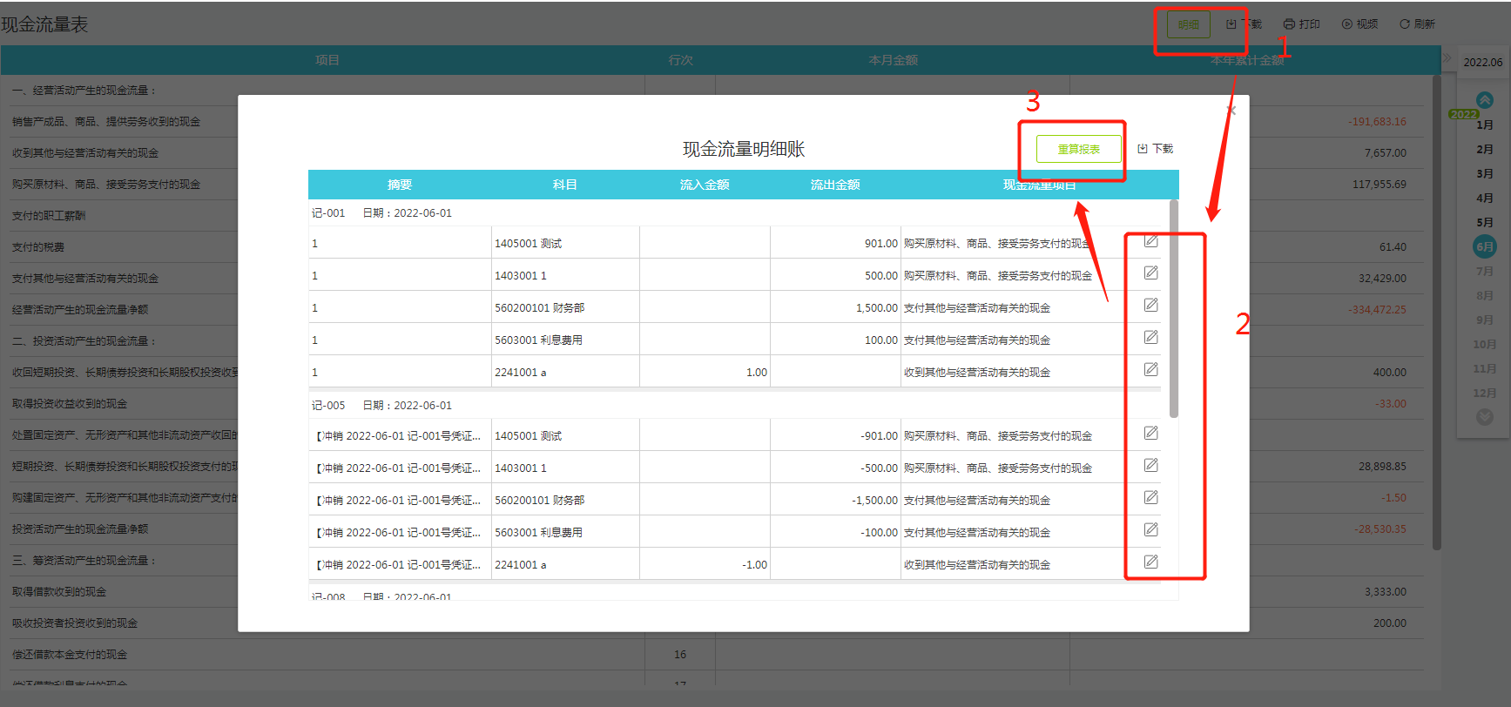Viewport: 1511px width, 707px height.
Task: Edit cash flow item for 560200101 财务部 1,500.00 row
Action: pyautogui.click(x=1150, y=306)
